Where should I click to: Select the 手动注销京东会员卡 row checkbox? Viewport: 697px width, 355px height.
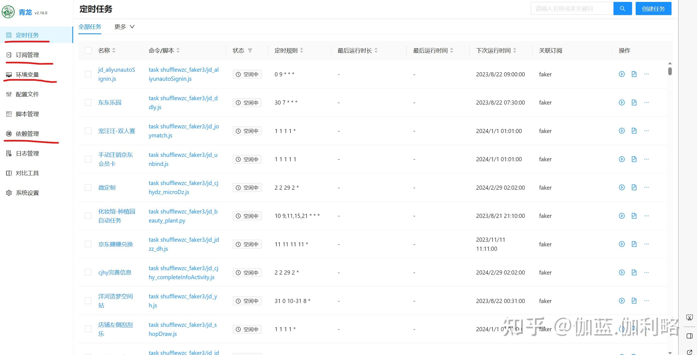88,159
